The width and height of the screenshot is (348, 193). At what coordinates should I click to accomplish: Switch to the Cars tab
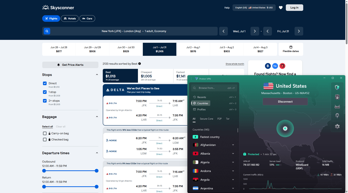click(87, 18)
